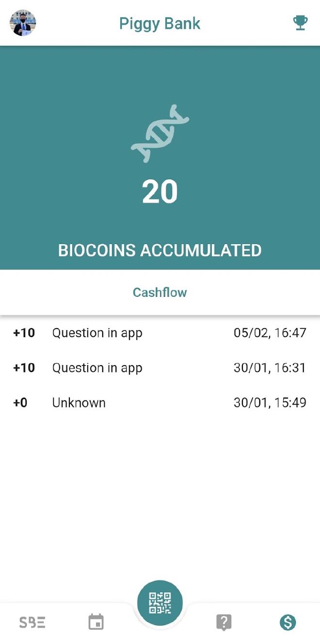Image resolution: width=320 pixels, height=642 pixels.
Task: Open the SBE home icon
Action: point(32,623)
